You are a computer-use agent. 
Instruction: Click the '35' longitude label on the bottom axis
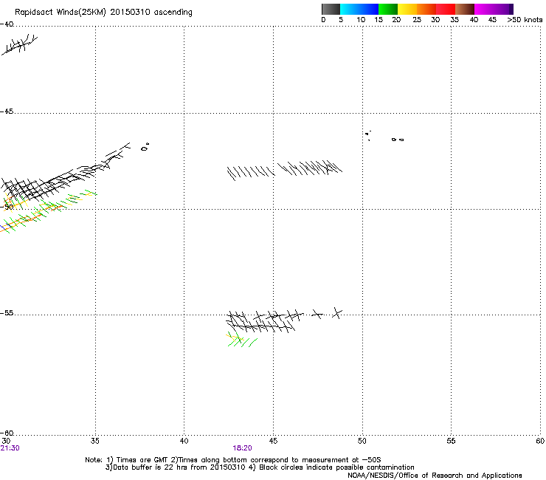pos(94,441)
